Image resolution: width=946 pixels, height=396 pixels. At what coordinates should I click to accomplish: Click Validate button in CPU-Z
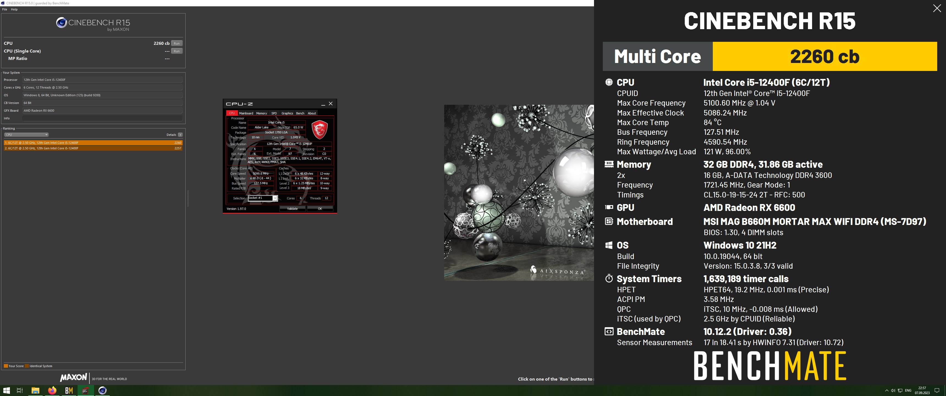[292, 209]
